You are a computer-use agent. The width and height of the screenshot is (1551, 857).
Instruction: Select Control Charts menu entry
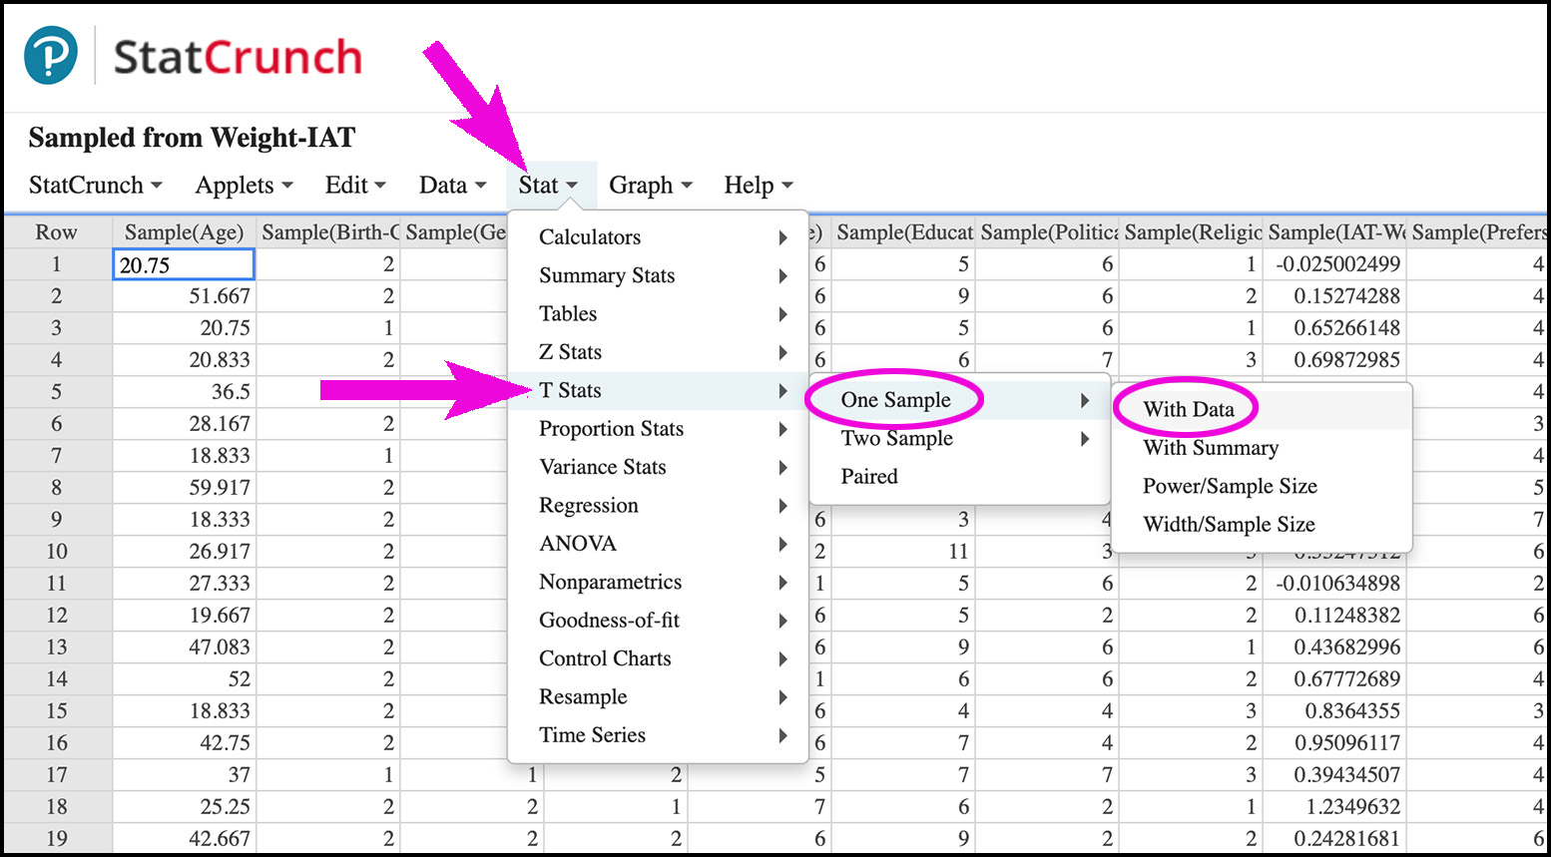point(658,658)
